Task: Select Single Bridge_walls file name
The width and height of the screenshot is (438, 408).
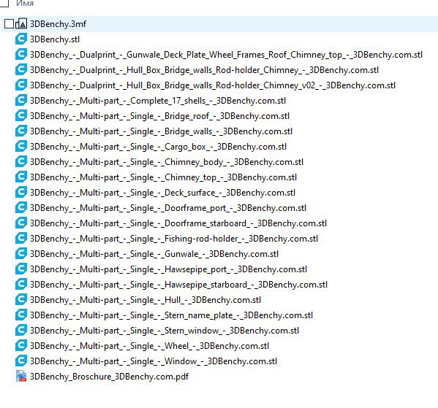Action: [x=161, y=131]
